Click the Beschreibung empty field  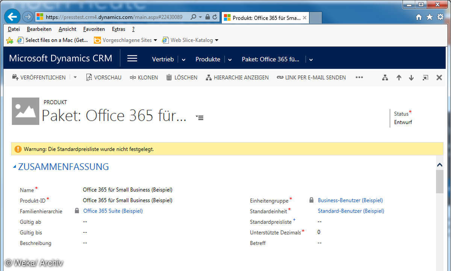tap(85, 243)
